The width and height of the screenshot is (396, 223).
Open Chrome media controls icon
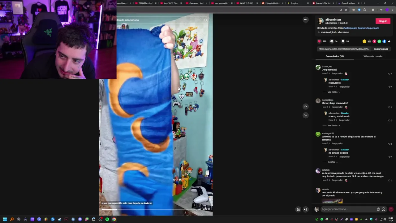[381, 10]
